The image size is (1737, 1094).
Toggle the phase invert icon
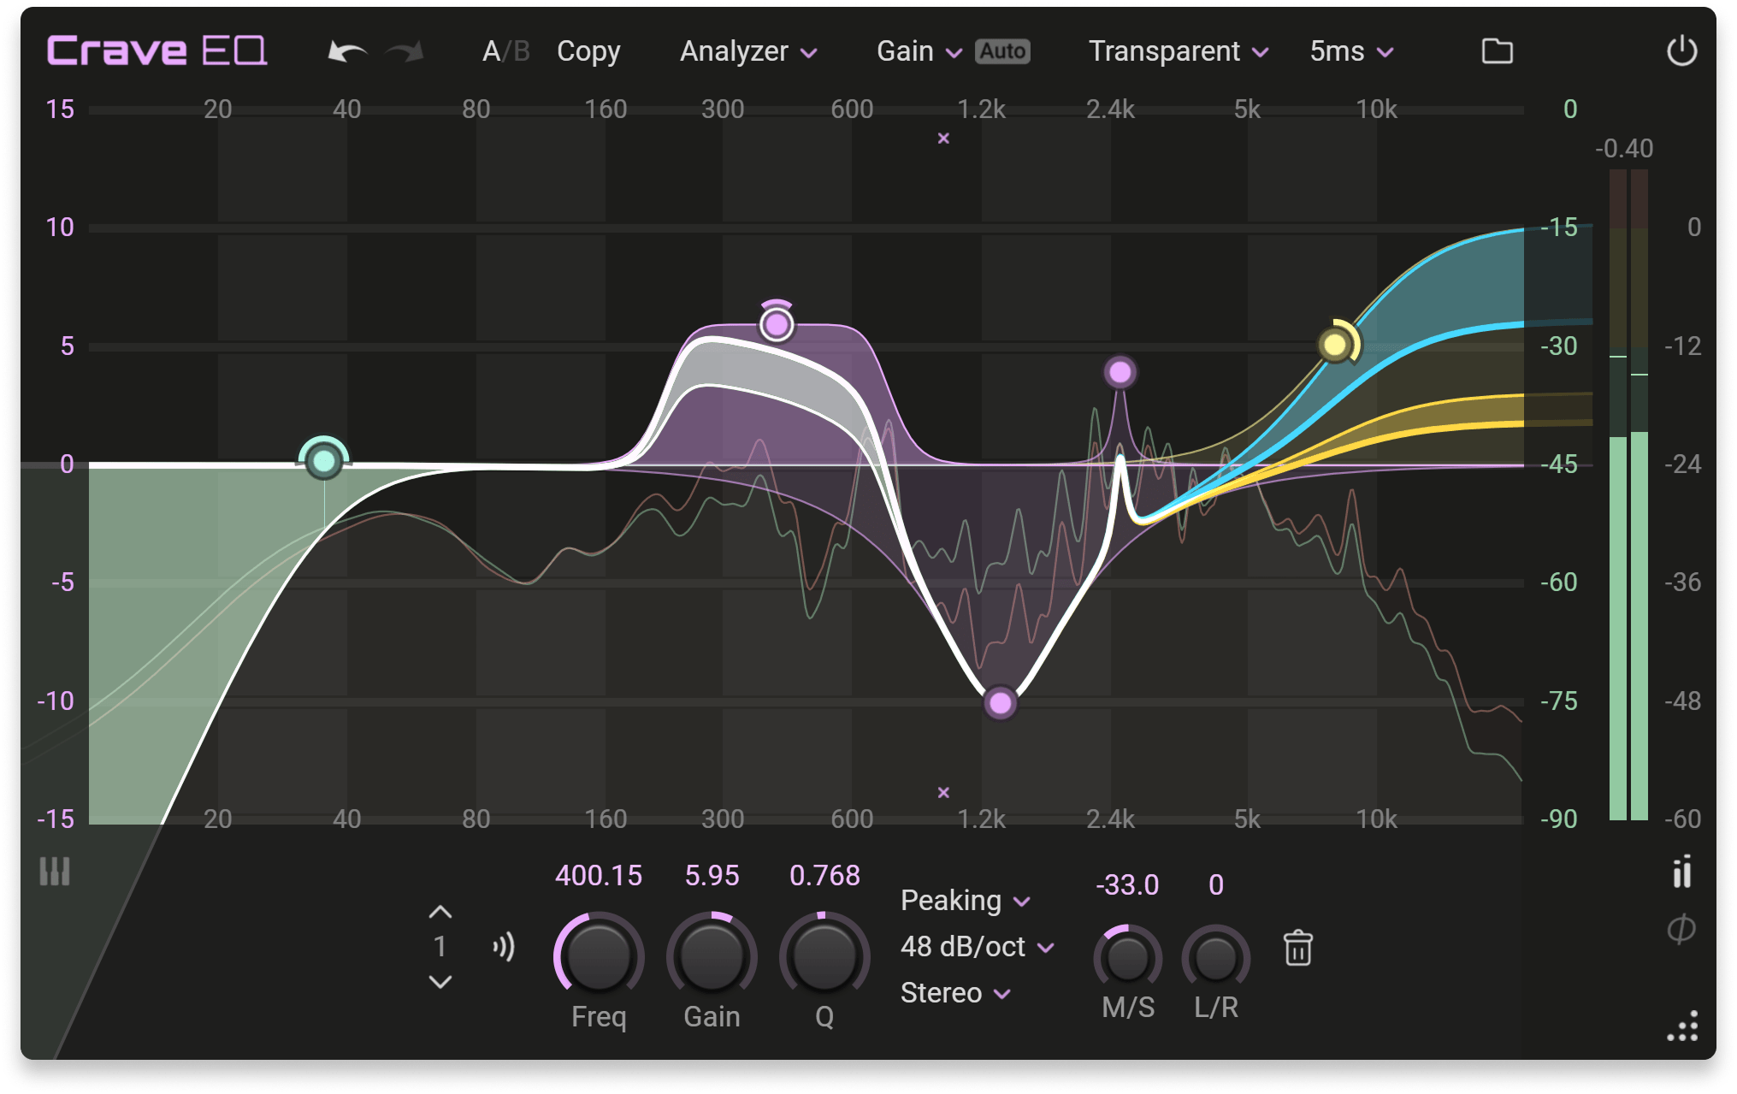point(1681,929)
